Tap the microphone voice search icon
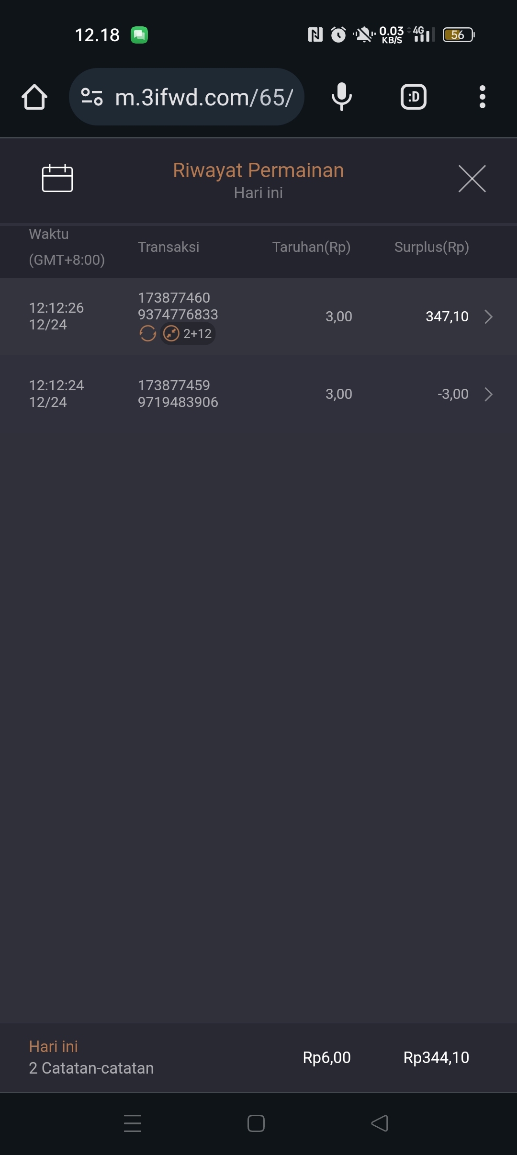 [341, 97]
